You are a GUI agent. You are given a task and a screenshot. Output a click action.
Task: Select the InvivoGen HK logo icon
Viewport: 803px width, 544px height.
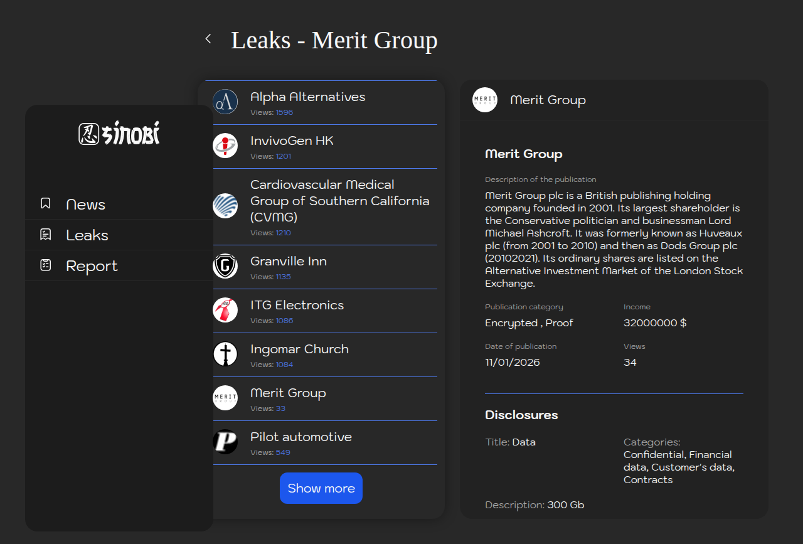tap(225, 146)
